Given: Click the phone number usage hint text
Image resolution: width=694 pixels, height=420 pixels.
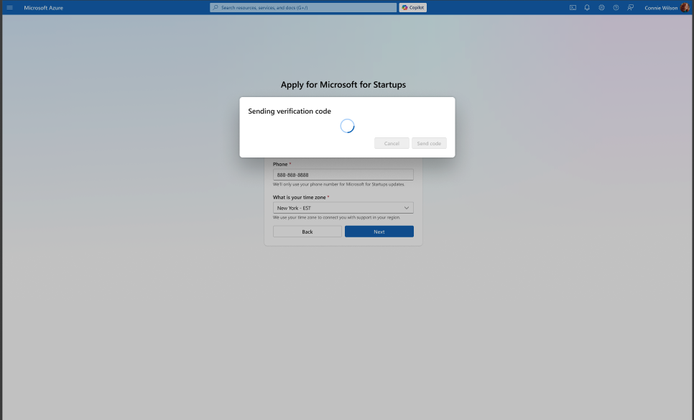Looking at the screenshot, I should tap(338, 184).
